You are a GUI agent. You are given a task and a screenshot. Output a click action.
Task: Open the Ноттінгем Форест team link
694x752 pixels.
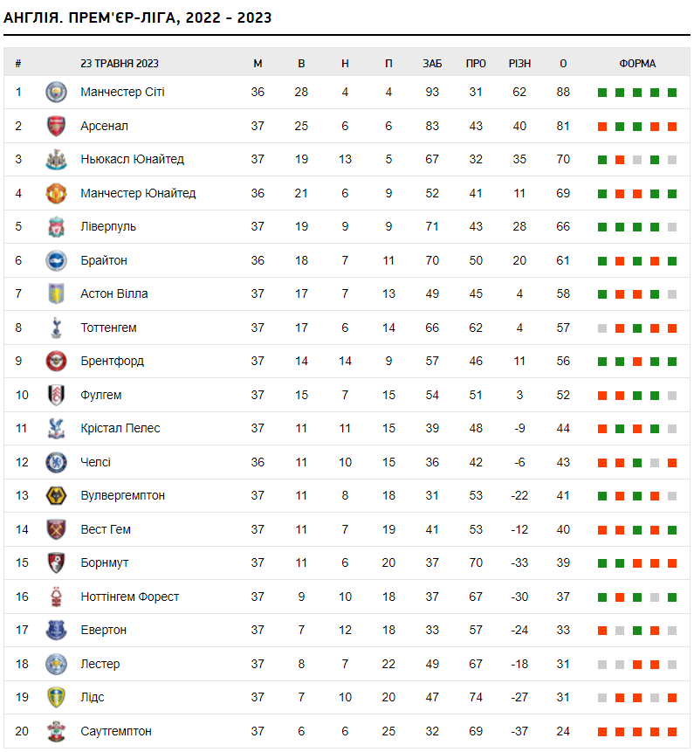click(x=129, y=597)
